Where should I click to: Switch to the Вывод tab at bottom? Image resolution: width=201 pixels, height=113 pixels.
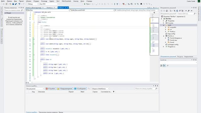[x=61, y=112]
